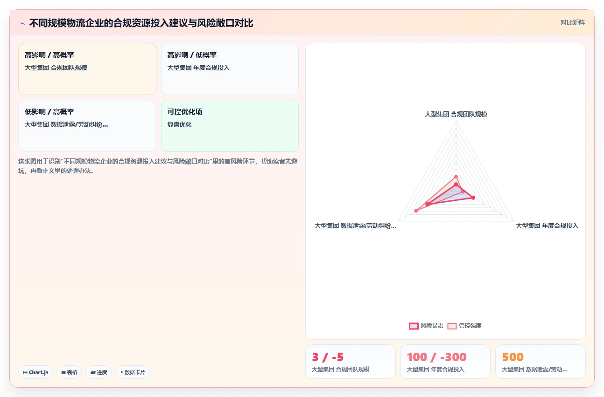Click 大型集团 合规团队规模 text in orange card

pos(56,68)
